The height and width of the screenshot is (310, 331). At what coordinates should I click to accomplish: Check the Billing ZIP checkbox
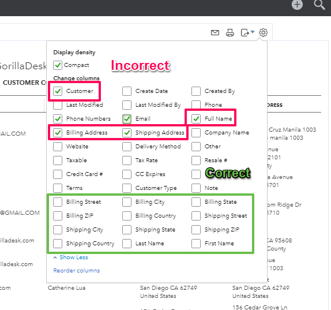click(58, 216)
